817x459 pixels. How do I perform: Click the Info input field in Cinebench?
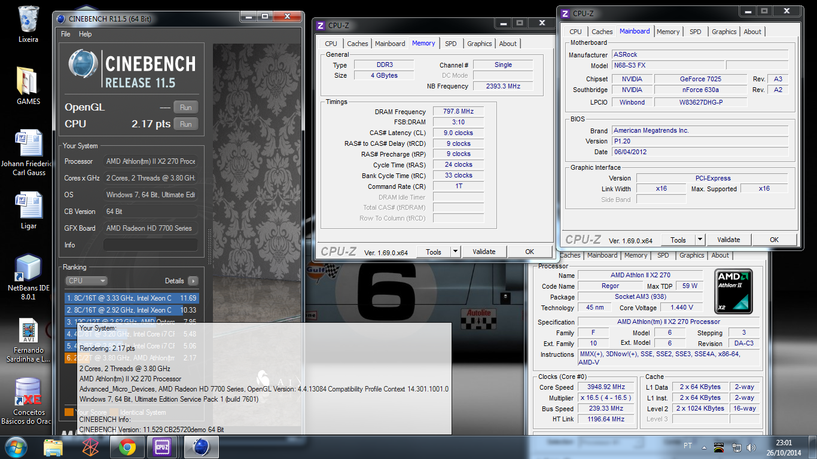pyautogui.click(x=150, y=245)
